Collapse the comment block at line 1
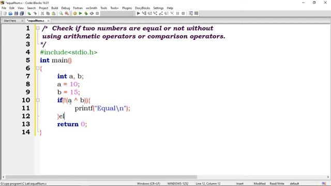Screen dimensions: 331x186 [x=38, y=28]
